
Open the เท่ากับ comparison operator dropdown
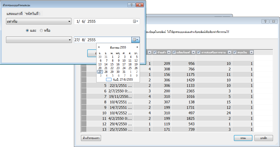[x=39, y=21]
